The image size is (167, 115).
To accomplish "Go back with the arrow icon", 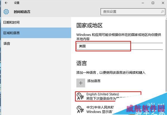I will [x=6, y=3].
